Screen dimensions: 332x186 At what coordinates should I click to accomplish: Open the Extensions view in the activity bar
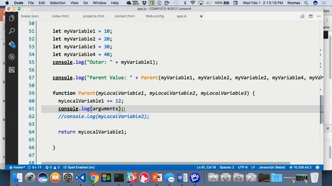pyautogui.click(x=11, y=70)
